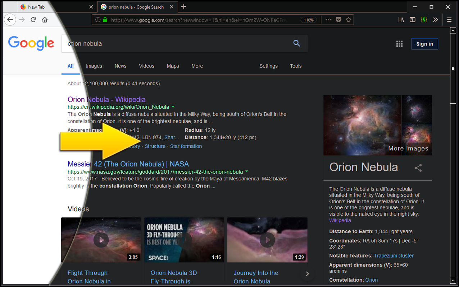The image size is (459, 287).
Task: Switch to the New Tab browser tab
Action: point(57,7)
